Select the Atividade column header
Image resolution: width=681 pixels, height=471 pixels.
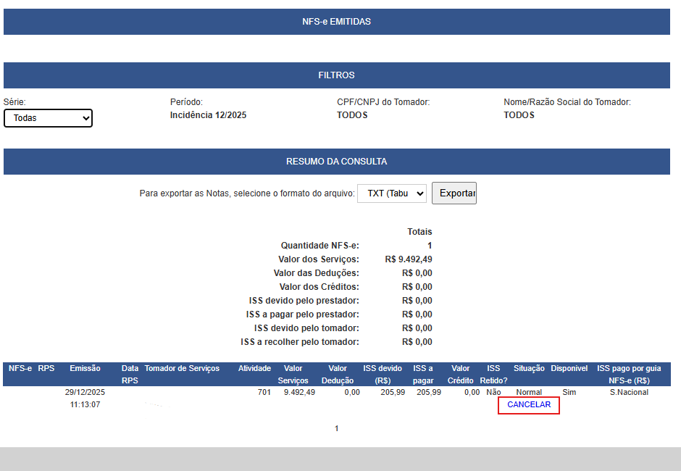[254, 369]
